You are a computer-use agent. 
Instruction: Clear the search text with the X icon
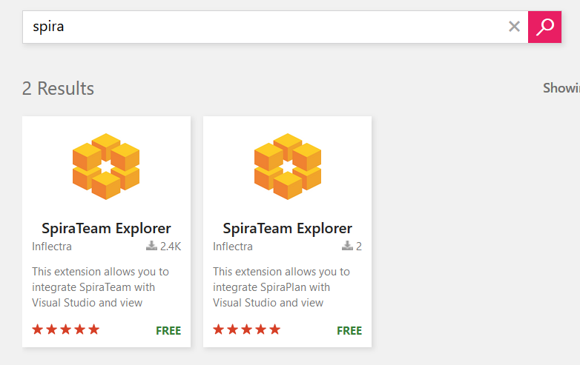tap(514, 27)
